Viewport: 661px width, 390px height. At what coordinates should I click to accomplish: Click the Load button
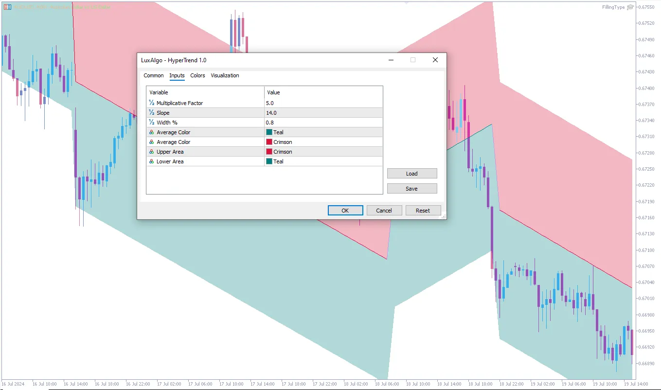point(412,174)
